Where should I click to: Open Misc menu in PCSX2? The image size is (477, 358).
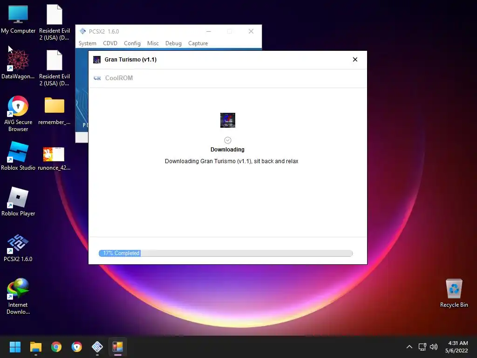pyautogui.click(x=153, y=43)
